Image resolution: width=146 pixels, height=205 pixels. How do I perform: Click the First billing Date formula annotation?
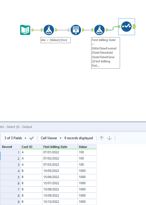coord(105,53)
